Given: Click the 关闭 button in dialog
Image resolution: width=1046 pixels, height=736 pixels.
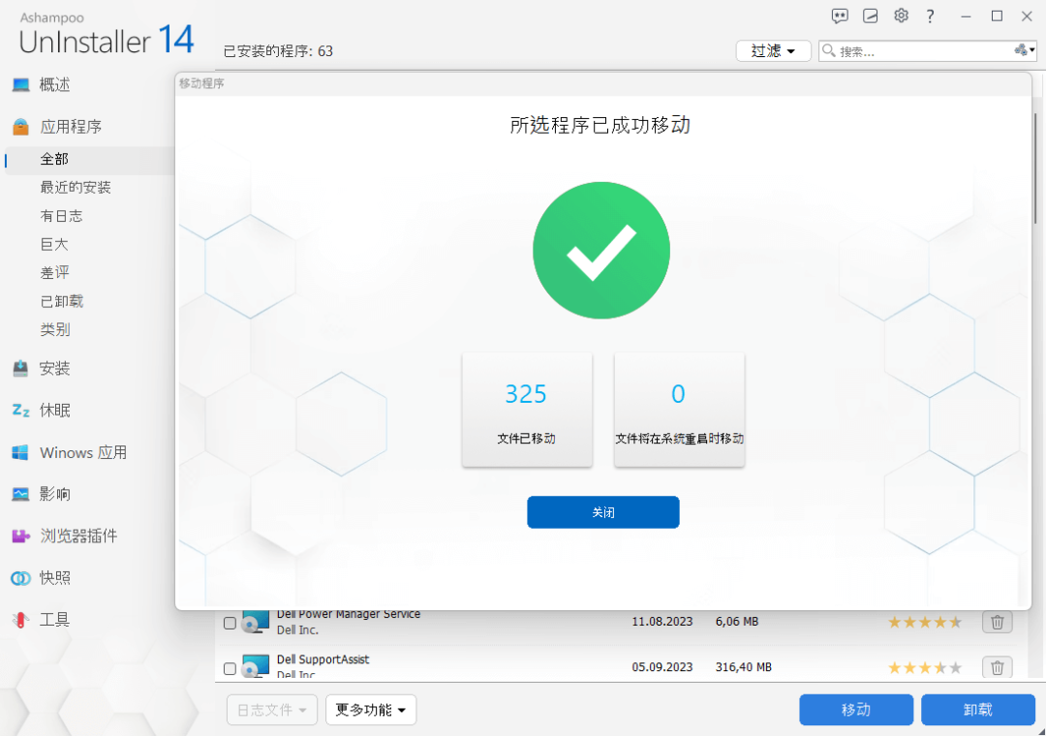Looking at the screenshot, I should tap(603, 511).
